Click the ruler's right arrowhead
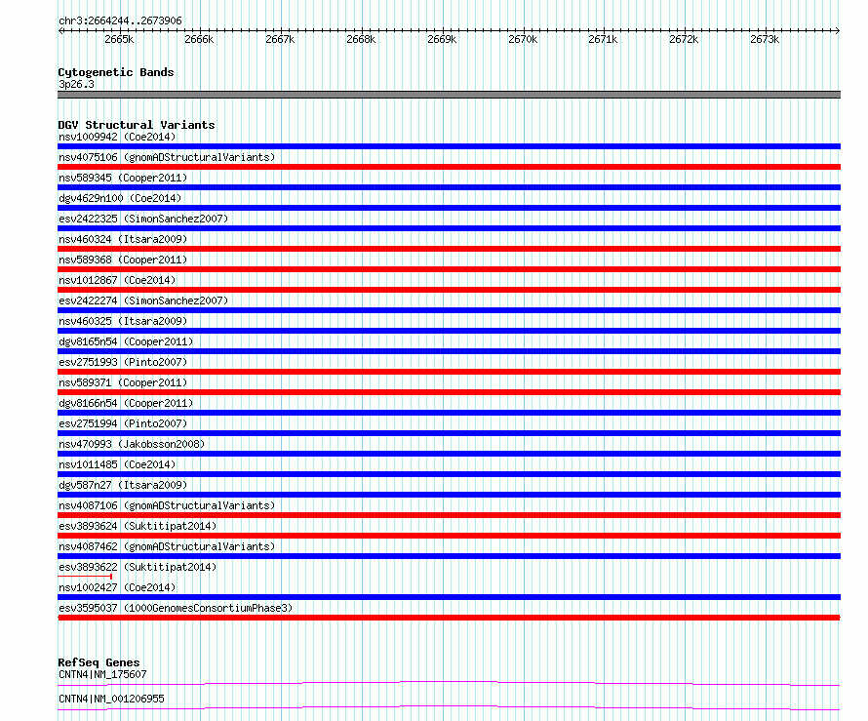868x721 pixels. click(x=838, y=30)
